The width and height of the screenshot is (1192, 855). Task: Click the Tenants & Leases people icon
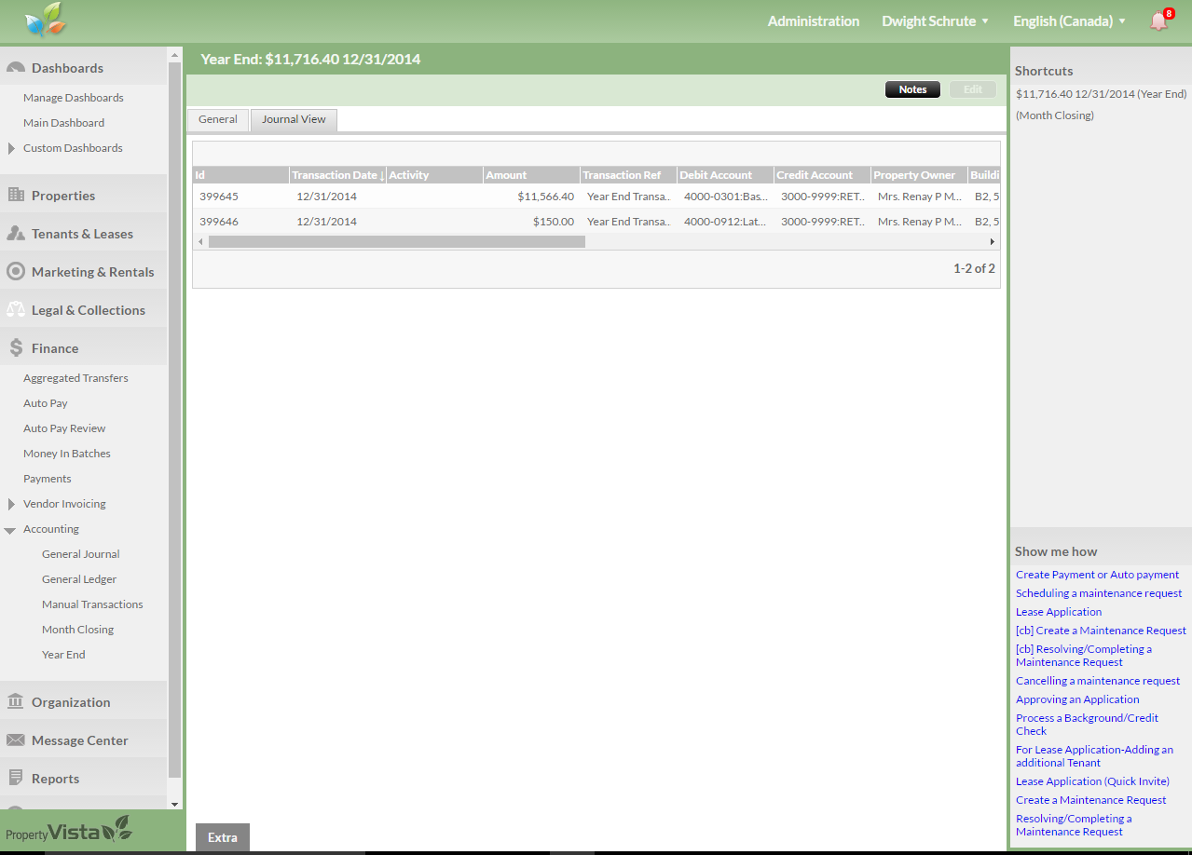pos(16,233)
